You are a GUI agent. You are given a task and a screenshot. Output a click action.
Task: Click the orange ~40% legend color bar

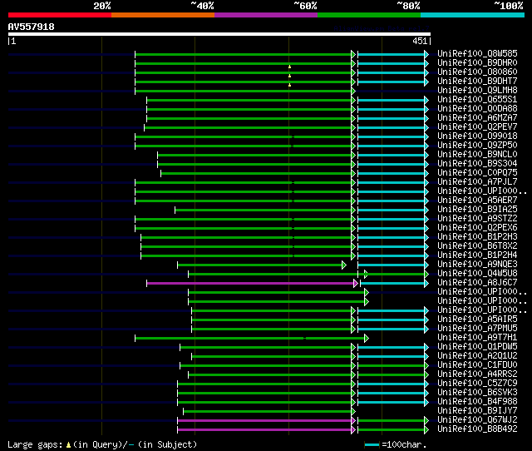tap(163, 15)
